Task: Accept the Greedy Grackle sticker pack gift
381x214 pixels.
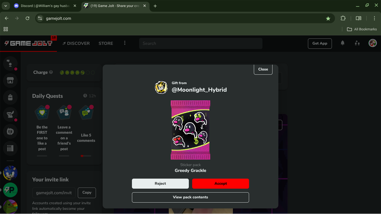Action: pos(221,184)
